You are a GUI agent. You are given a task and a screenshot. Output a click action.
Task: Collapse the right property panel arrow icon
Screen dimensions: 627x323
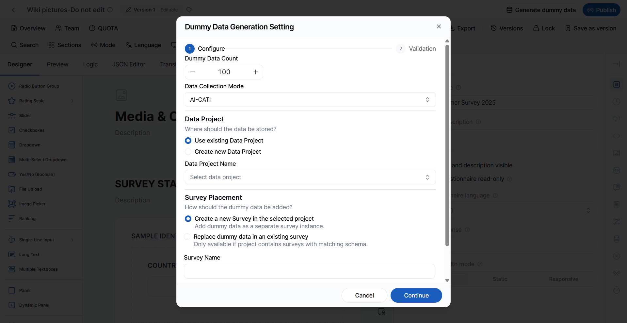(617, 64)
